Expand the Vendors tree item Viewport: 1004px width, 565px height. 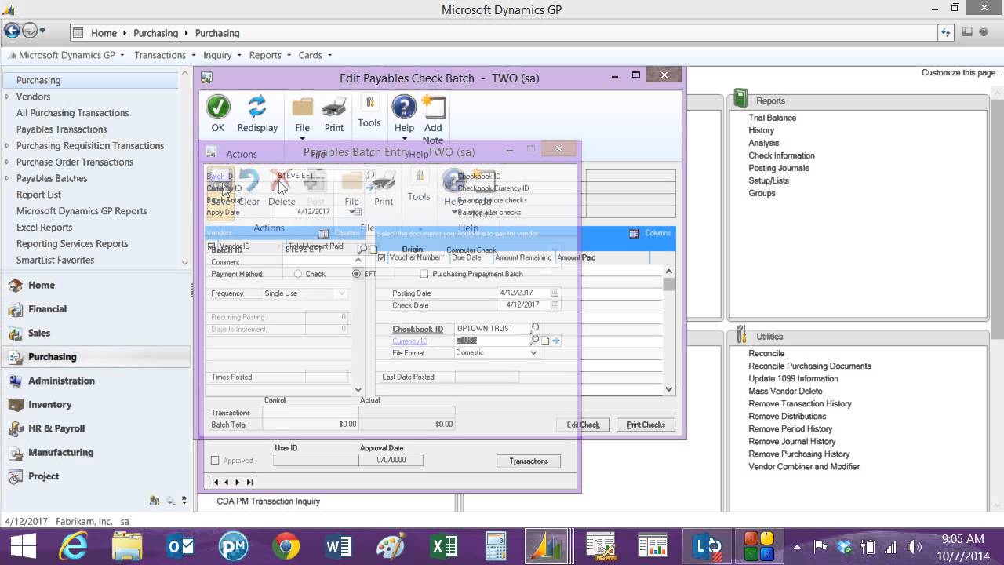[x=7, y=97]
